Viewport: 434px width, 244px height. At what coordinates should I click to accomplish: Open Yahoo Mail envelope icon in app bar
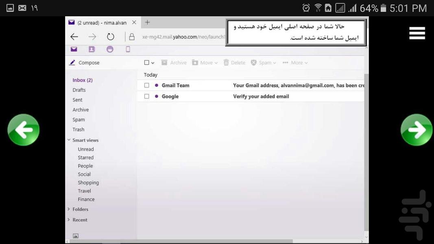pos(74,49)
